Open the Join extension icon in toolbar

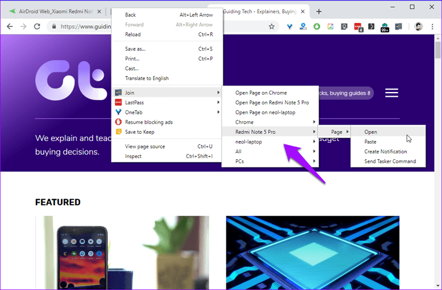tap(398, 27)
